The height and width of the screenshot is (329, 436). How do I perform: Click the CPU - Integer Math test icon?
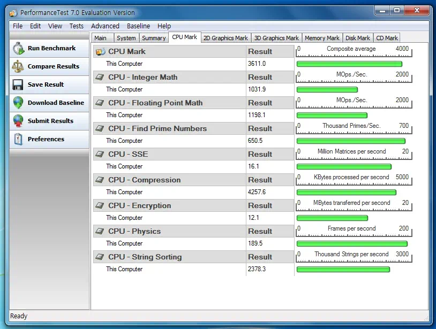99,77
